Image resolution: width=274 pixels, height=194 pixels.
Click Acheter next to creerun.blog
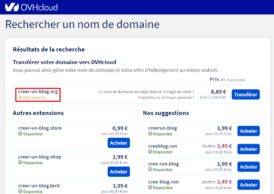coord(248,131)
